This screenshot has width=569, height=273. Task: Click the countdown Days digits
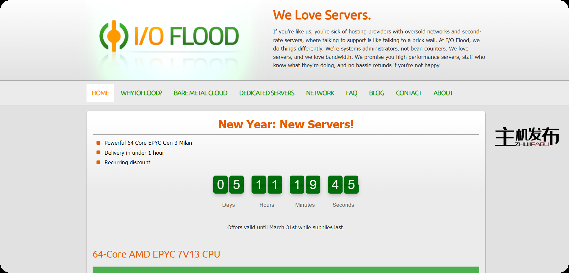point(228,185)
